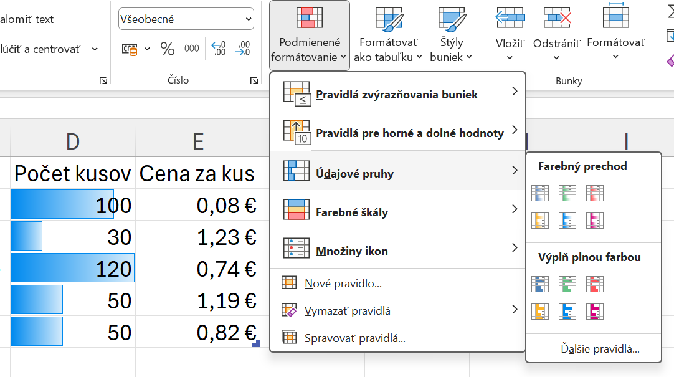Apply purple gradient data bar
674x377 pixels.
pos(595,221)
